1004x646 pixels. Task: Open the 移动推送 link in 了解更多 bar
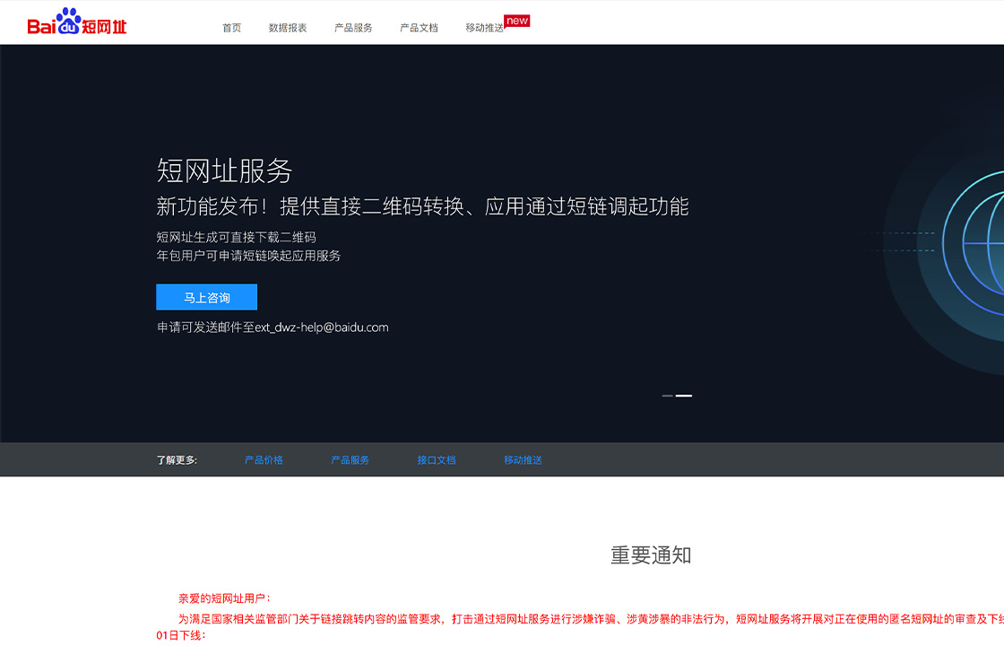[523, 459]
